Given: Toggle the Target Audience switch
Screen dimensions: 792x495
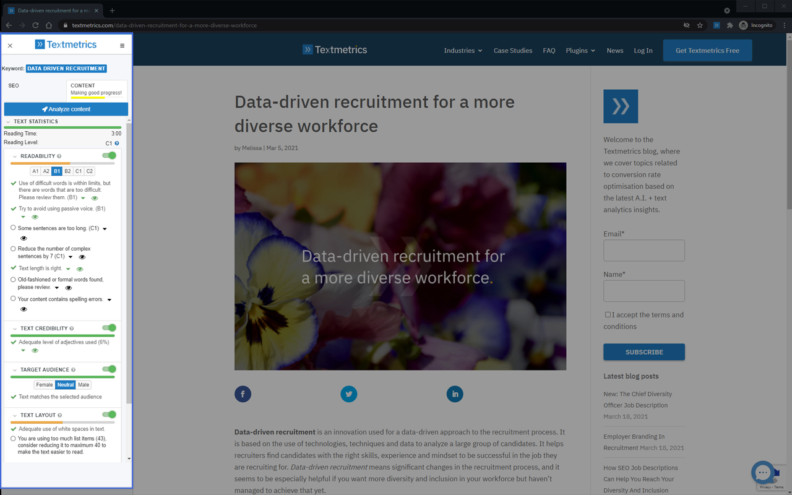Looking at the screenshot, I should click(109, 369).
